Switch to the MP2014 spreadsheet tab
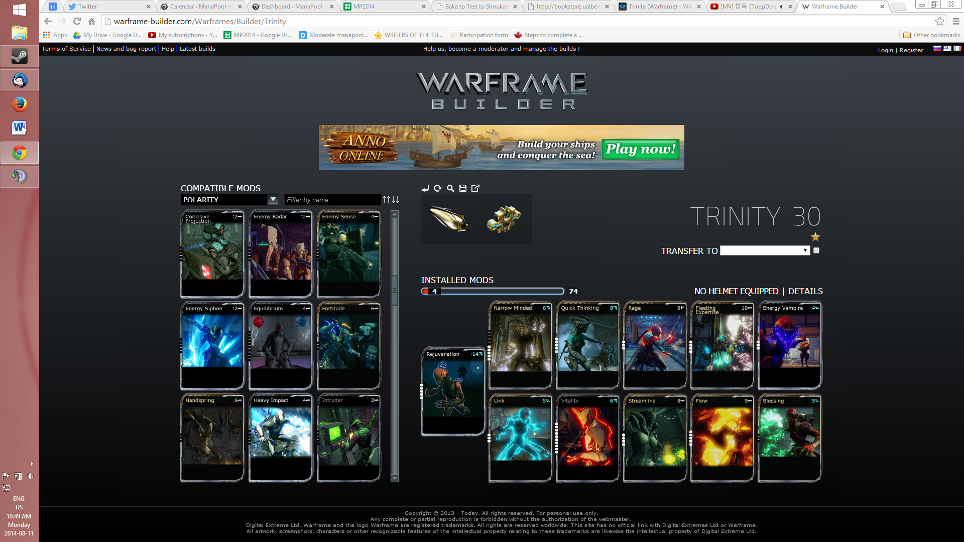The image size is (964, 542). point(385,7)
